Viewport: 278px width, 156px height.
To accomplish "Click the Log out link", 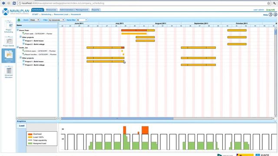I will (x=270, y=10).
